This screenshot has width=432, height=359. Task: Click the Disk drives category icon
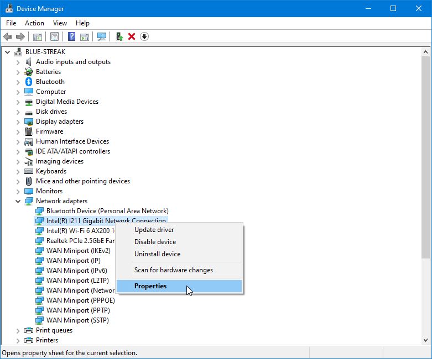[x=29, y=112]
